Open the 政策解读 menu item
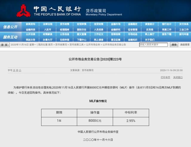The image size is (191, 147). 47,34
